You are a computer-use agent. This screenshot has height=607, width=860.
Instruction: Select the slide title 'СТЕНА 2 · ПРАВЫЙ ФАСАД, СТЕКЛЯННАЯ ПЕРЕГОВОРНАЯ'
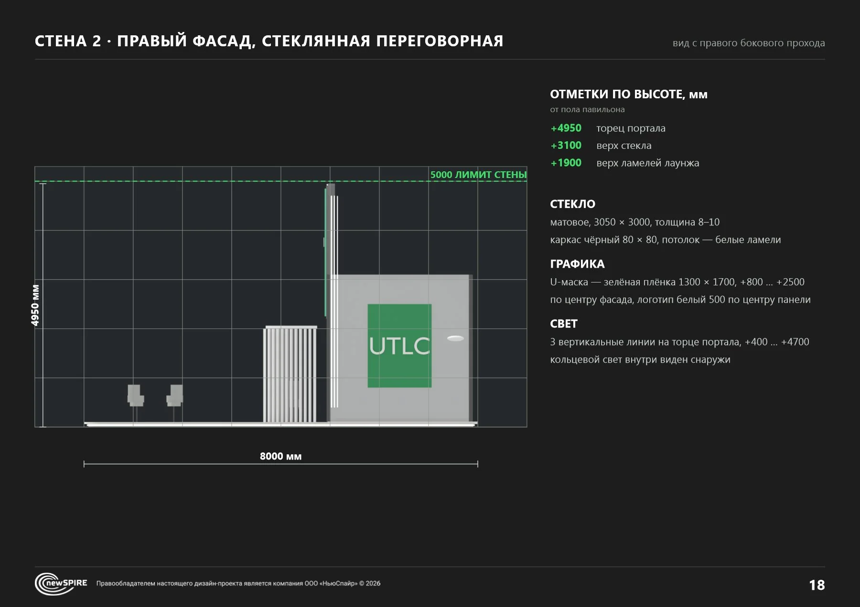click(x=269, y=41)
